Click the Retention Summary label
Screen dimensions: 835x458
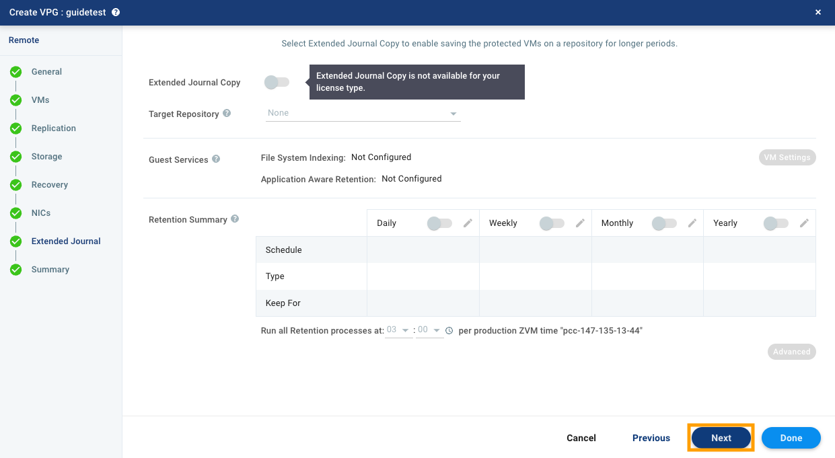188,220
